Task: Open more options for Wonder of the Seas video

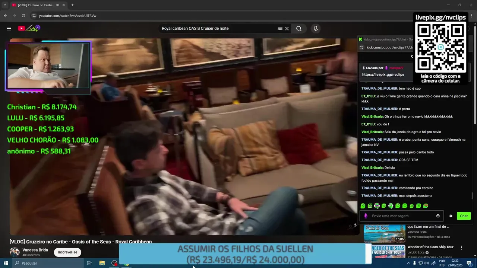Action: tap(461, 248)
